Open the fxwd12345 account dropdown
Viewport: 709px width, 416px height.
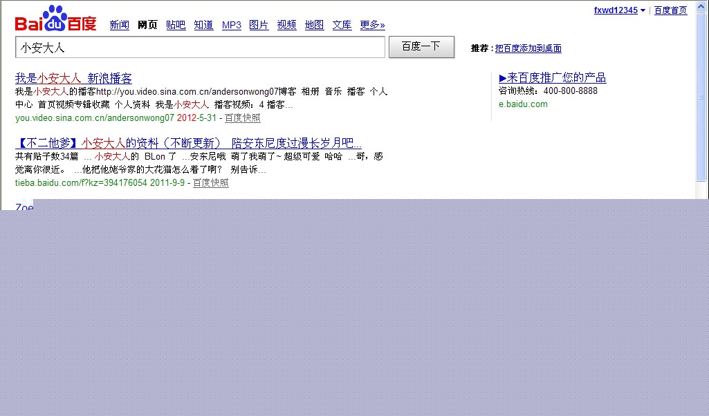pos(620,10)
